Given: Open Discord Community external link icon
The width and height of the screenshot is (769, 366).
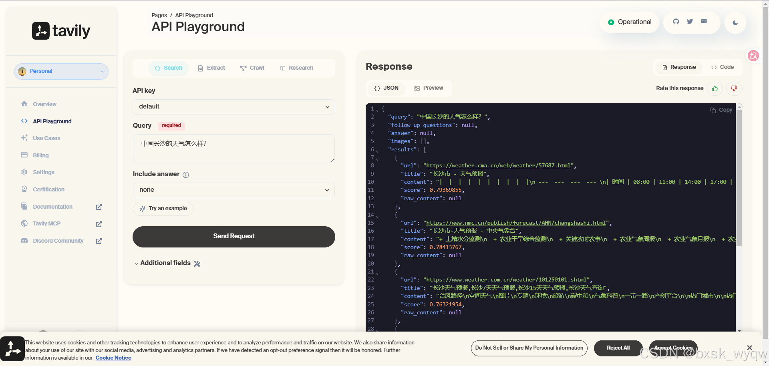Looking at the screenshot, I should (99, 241).
